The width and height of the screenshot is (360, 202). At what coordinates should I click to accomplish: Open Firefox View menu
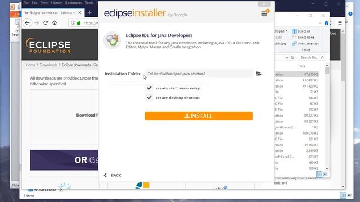coord(44,3)
